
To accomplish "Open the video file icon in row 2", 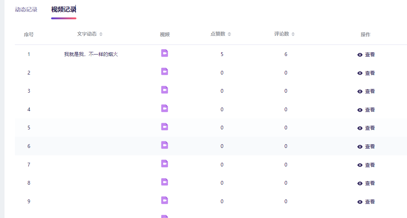I will (165, 72).
